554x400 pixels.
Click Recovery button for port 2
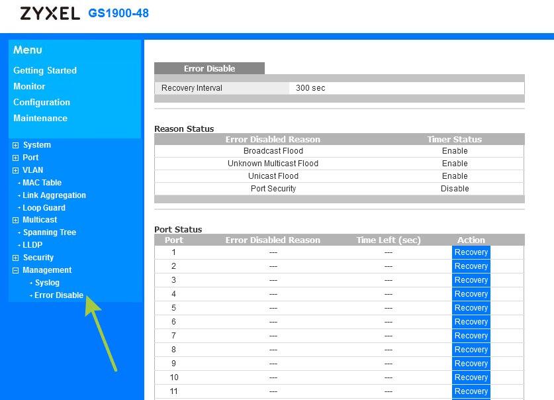click(x=471, y=266)
